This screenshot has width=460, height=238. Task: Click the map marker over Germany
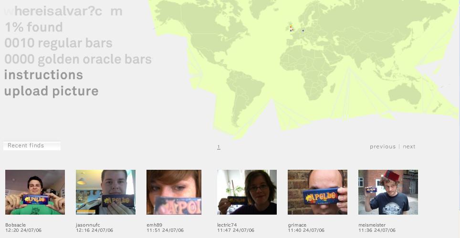303,31
